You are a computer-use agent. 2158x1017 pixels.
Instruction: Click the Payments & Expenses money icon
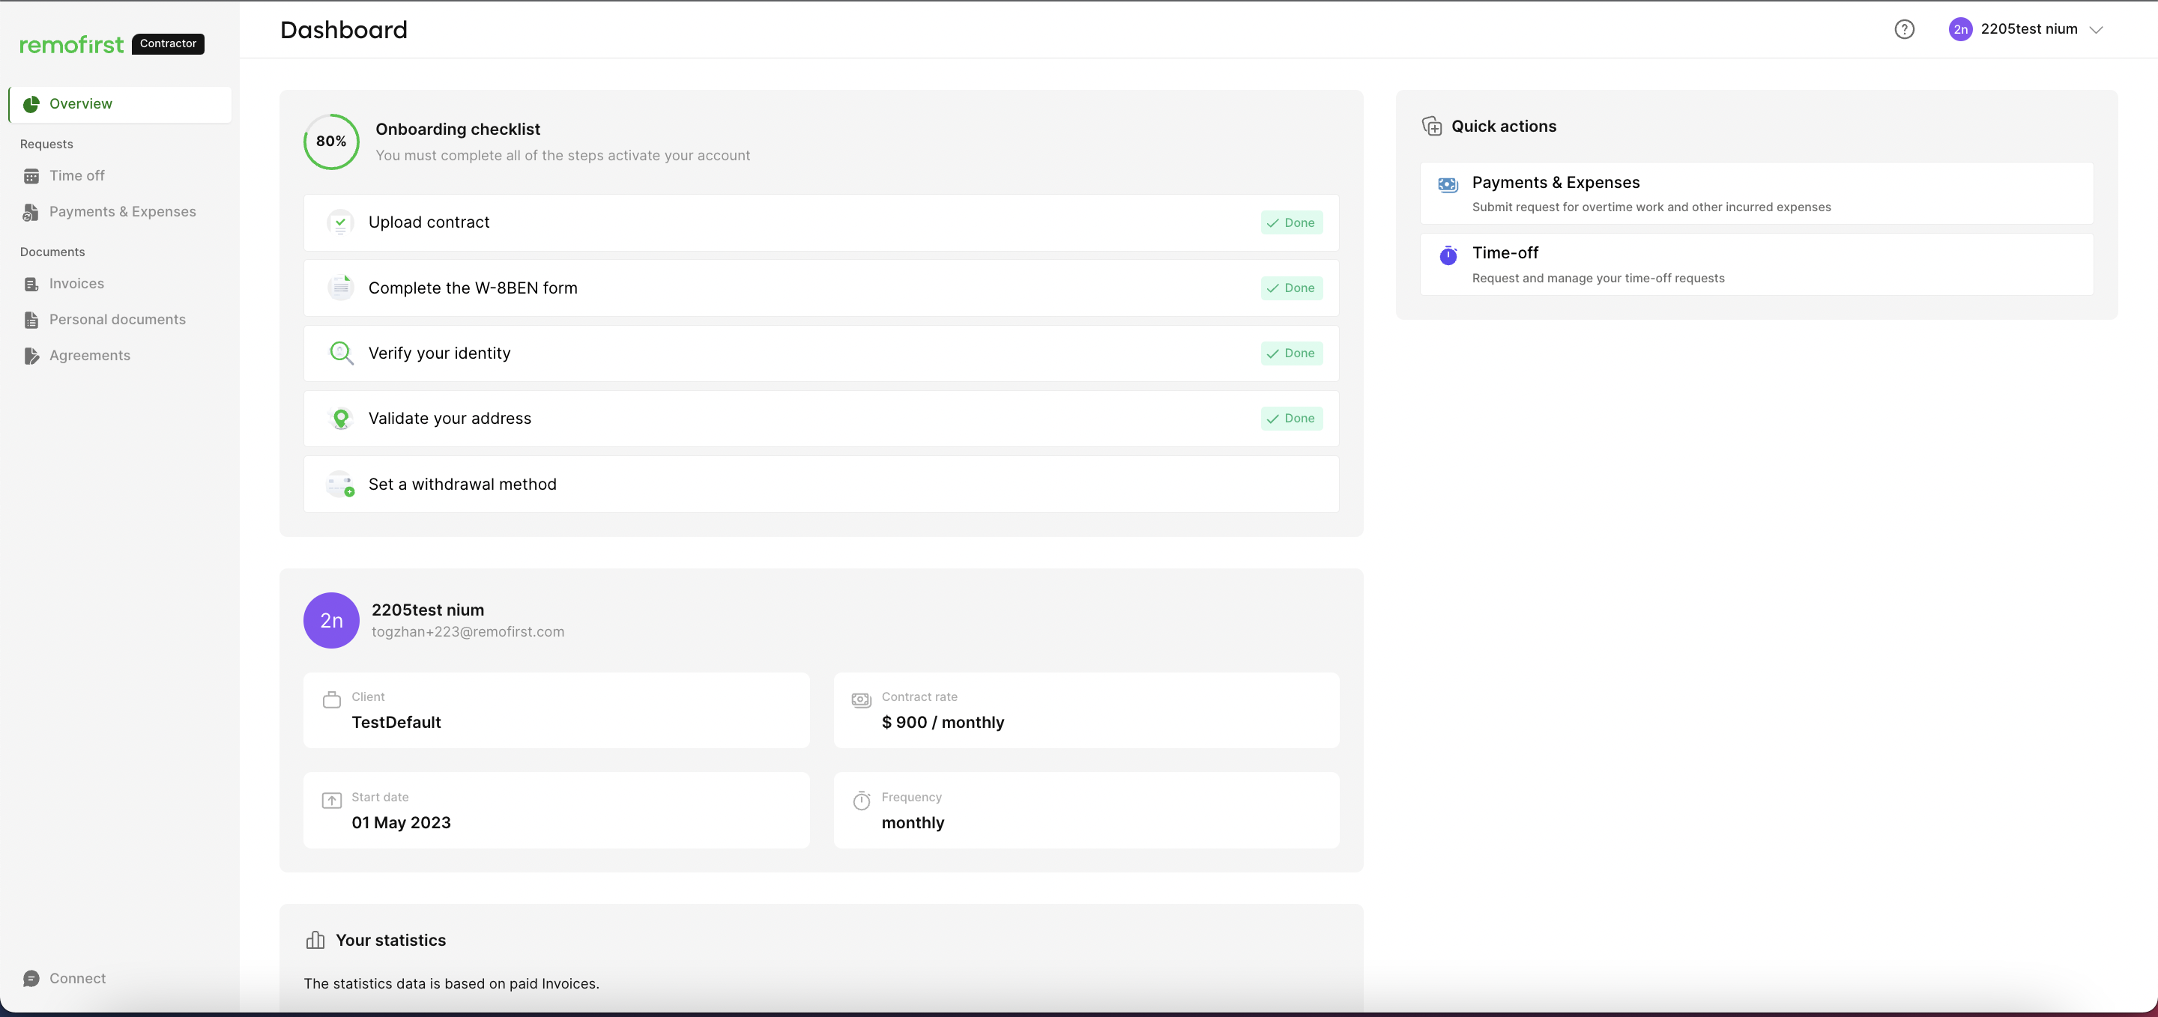coord(1448,185)
